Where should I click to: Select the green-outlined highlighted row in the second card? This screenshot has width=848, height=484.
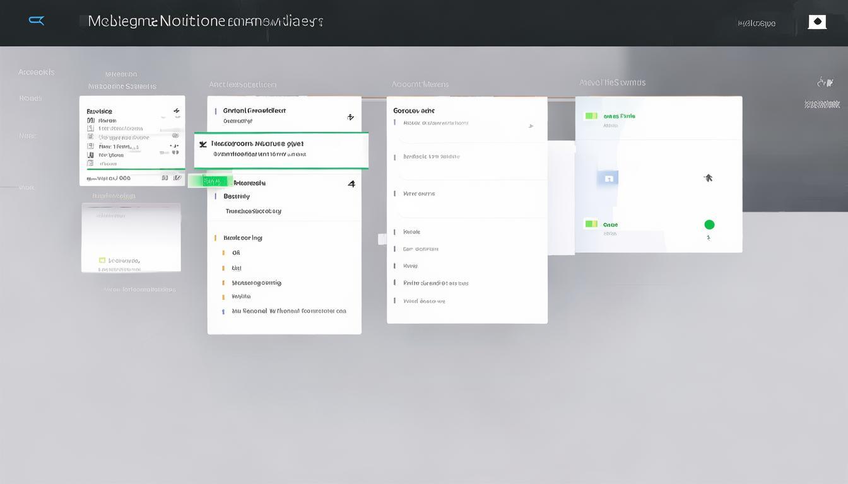(x=281, y=150)
